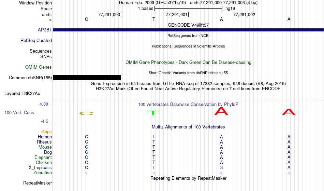Click the -4.5 PhyloP lower value
The width and height of the screenshot is (324, 191).
point(44,121)
